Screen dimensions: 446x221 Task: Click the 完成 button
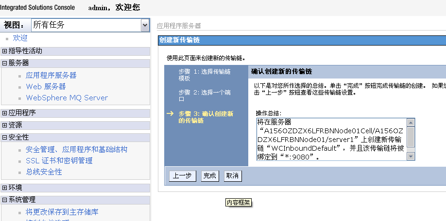(x=209, y=176)
